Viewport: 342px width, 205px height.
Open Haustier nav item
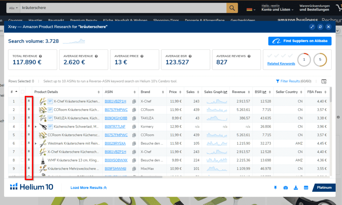point(35,20)
